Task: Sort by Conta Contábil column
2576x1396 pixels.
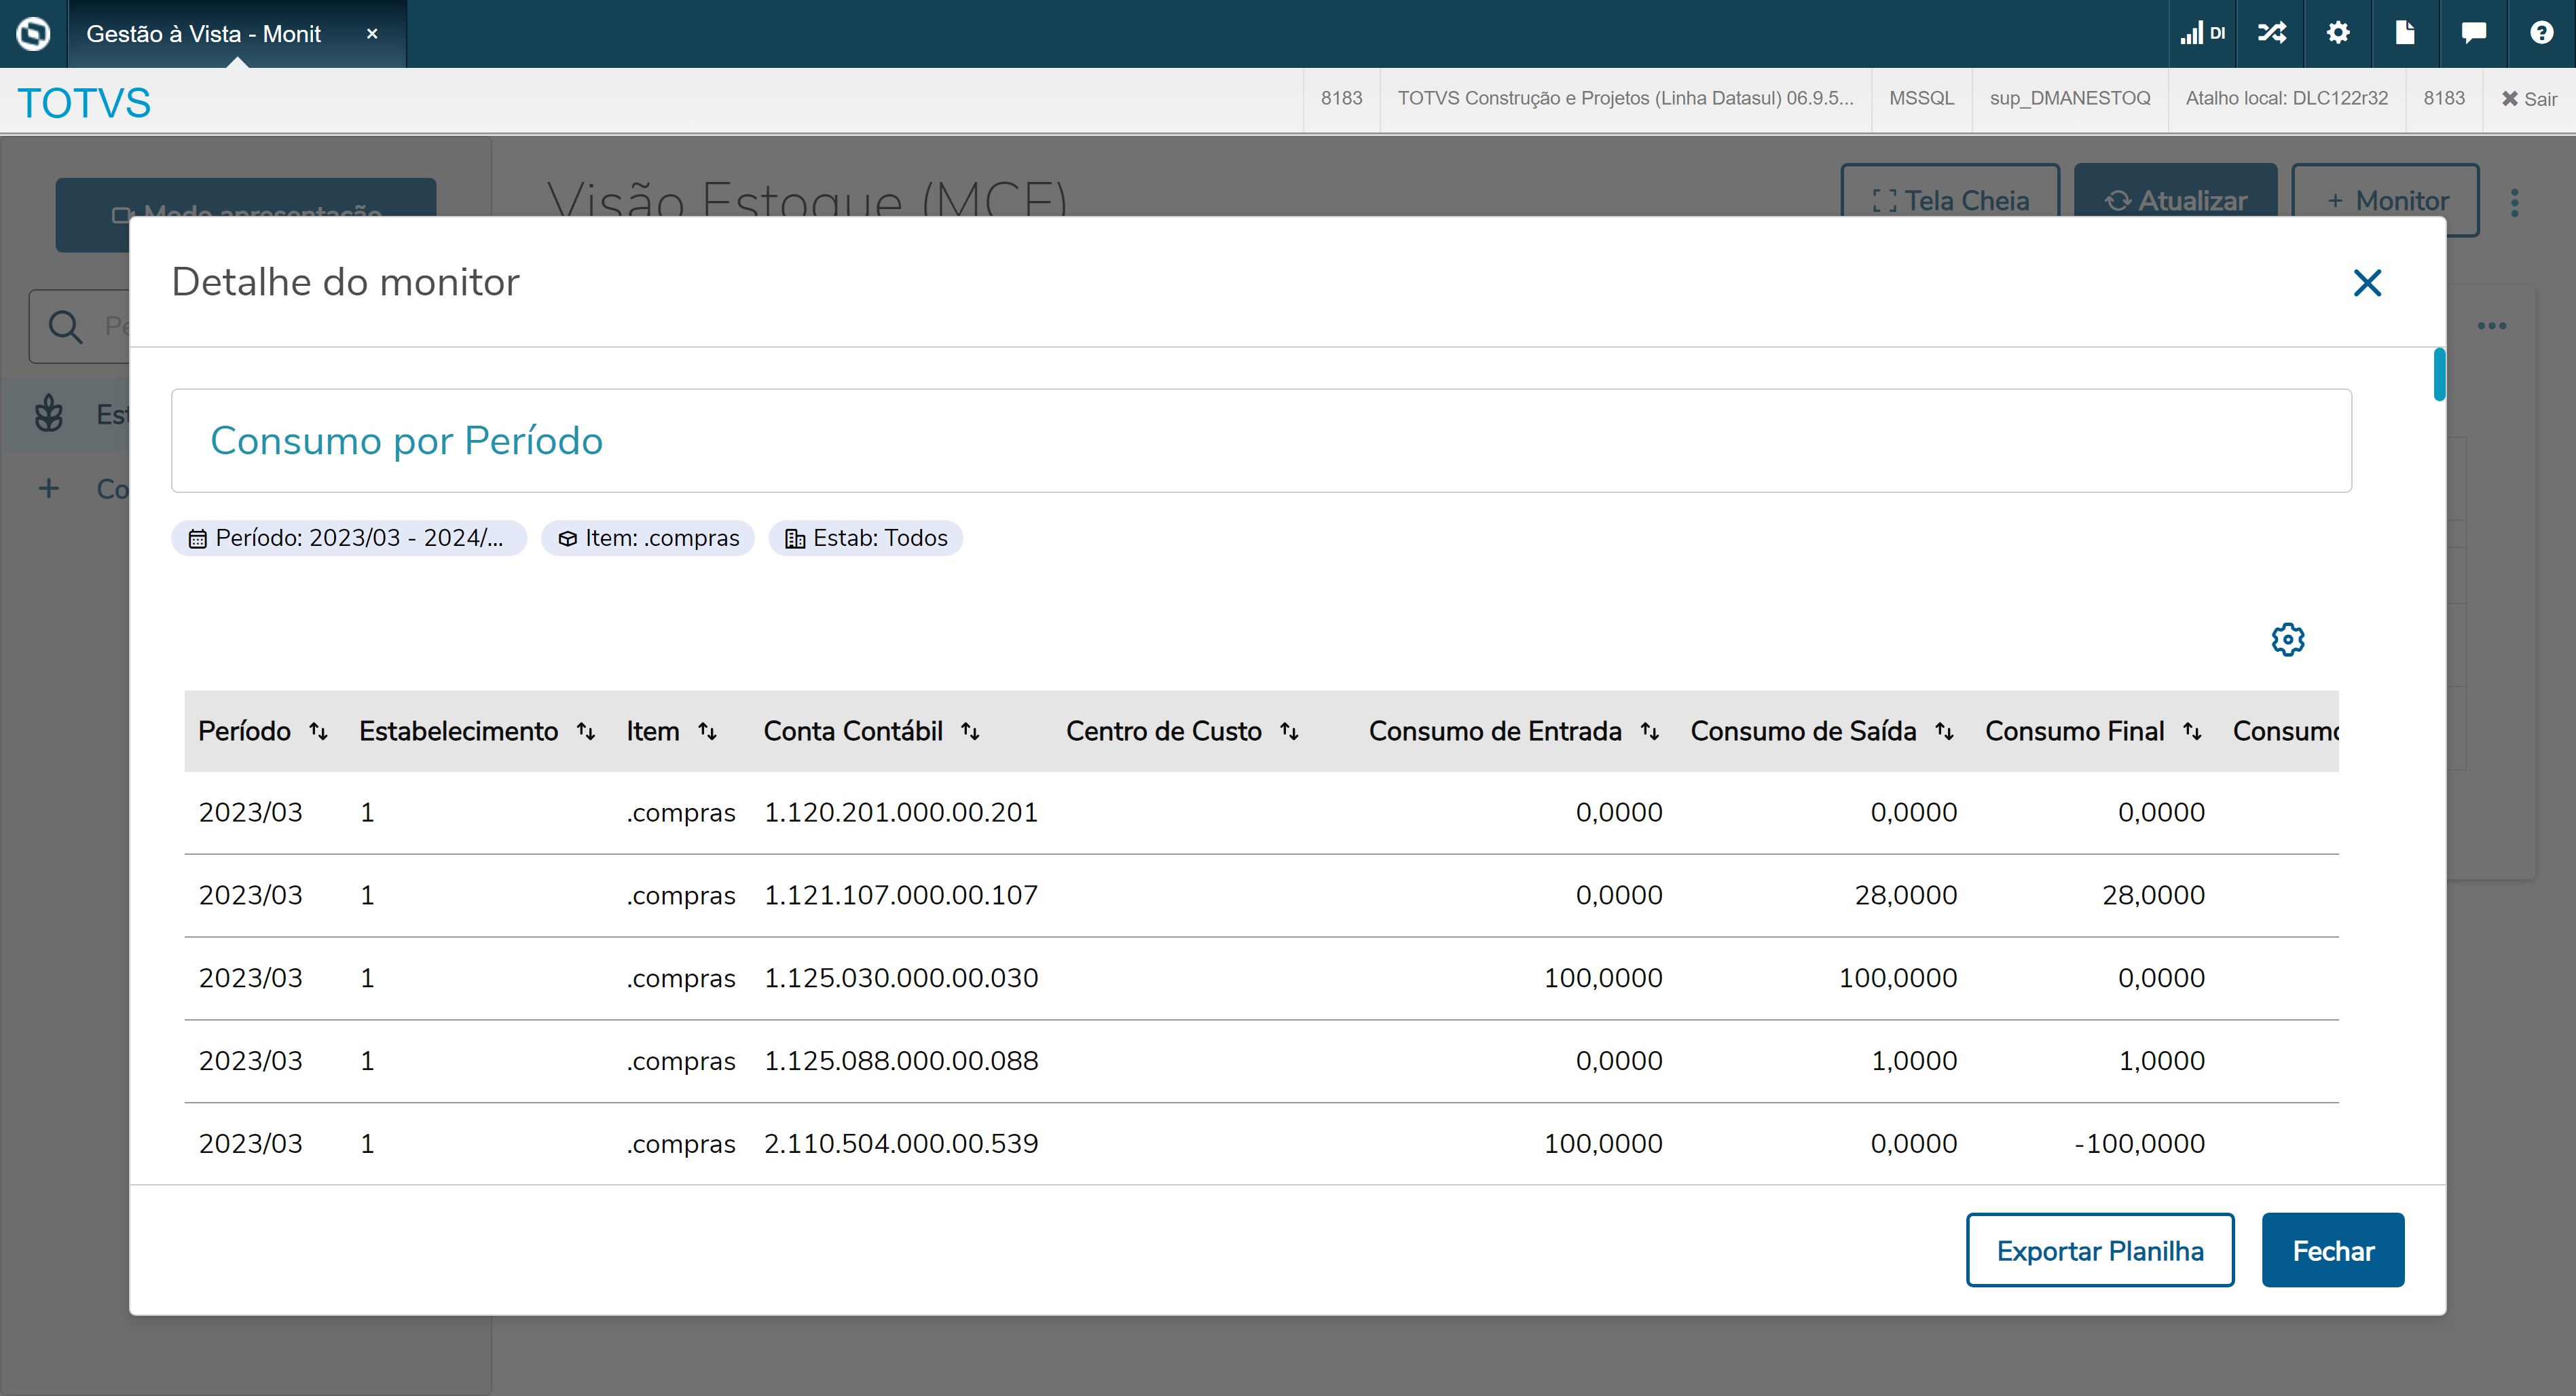Action: coord(970,731)
